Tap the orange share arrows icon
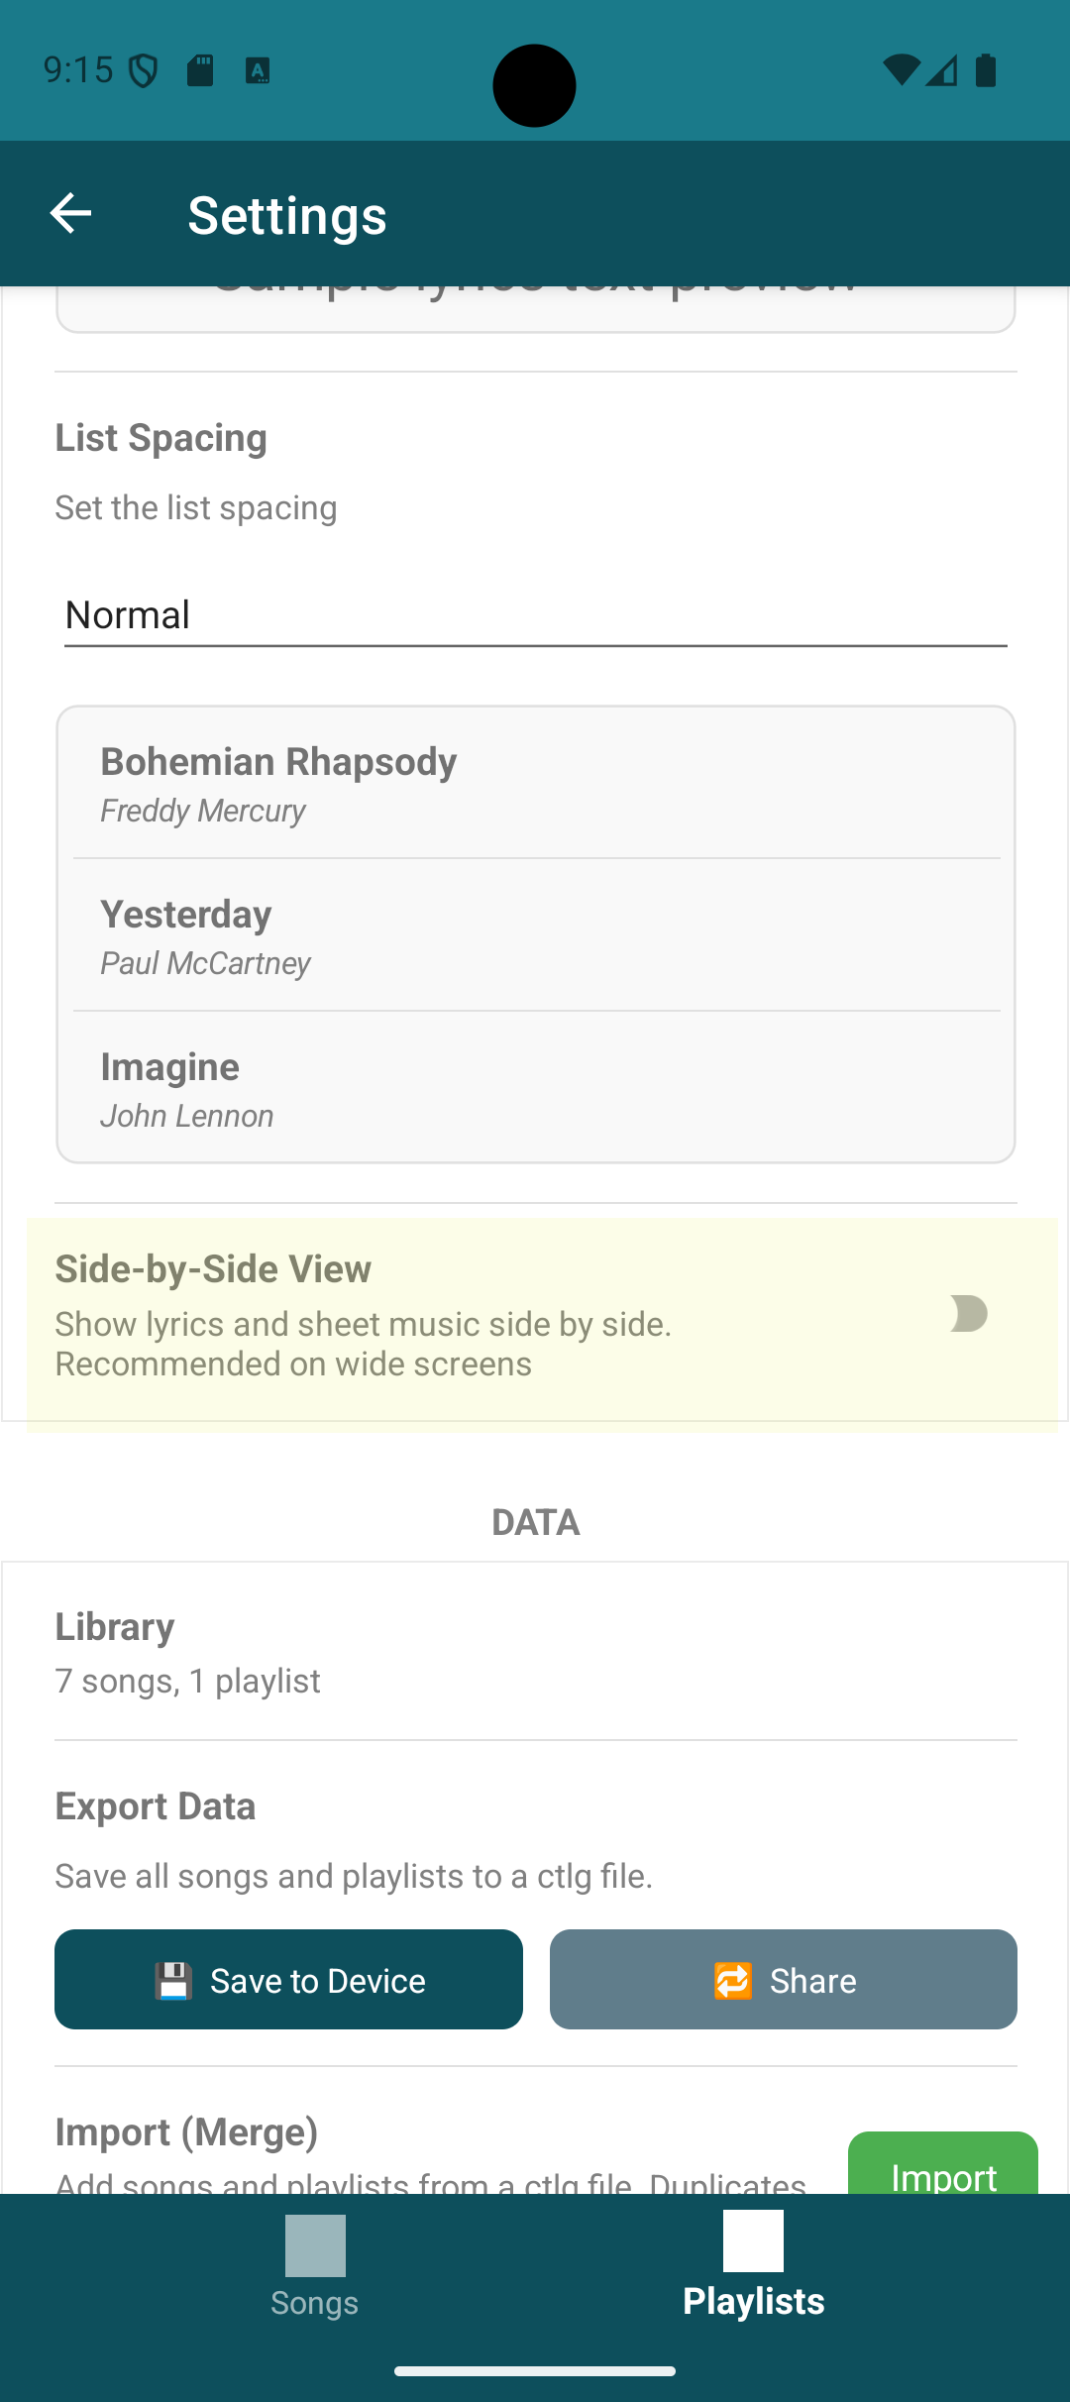 [x=733, y=1981]
